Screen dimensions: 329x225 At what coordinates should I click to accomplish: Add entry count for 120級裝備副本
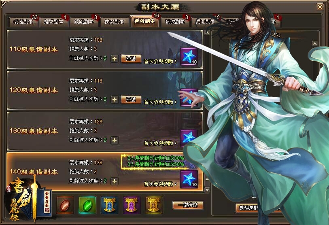pyautogui.click(x=115, y=100)
